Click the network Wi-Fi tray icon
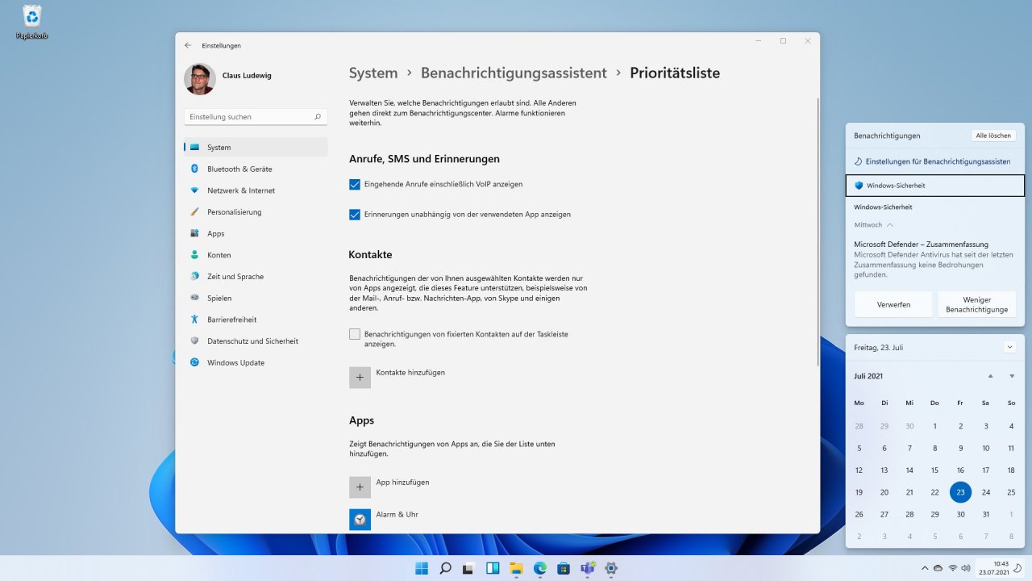The image size is (1032, 581). point(952,568)
